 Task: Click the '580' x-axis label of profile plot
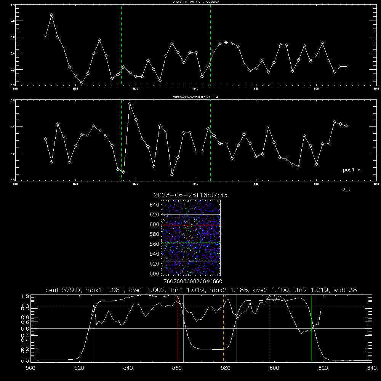(226, 368)
